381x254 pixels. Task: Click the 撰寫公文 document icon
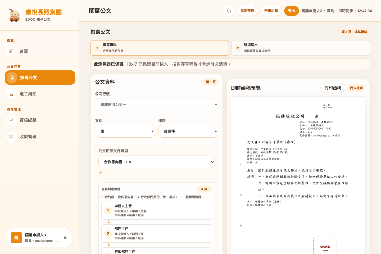pos(12,78)
